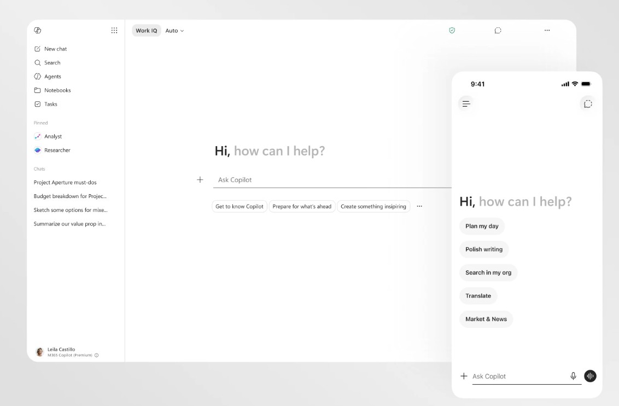The width and height of the screenshot is (619, 406).
Task: Click the Leila Castillo account name
Action: pos(61,350)
